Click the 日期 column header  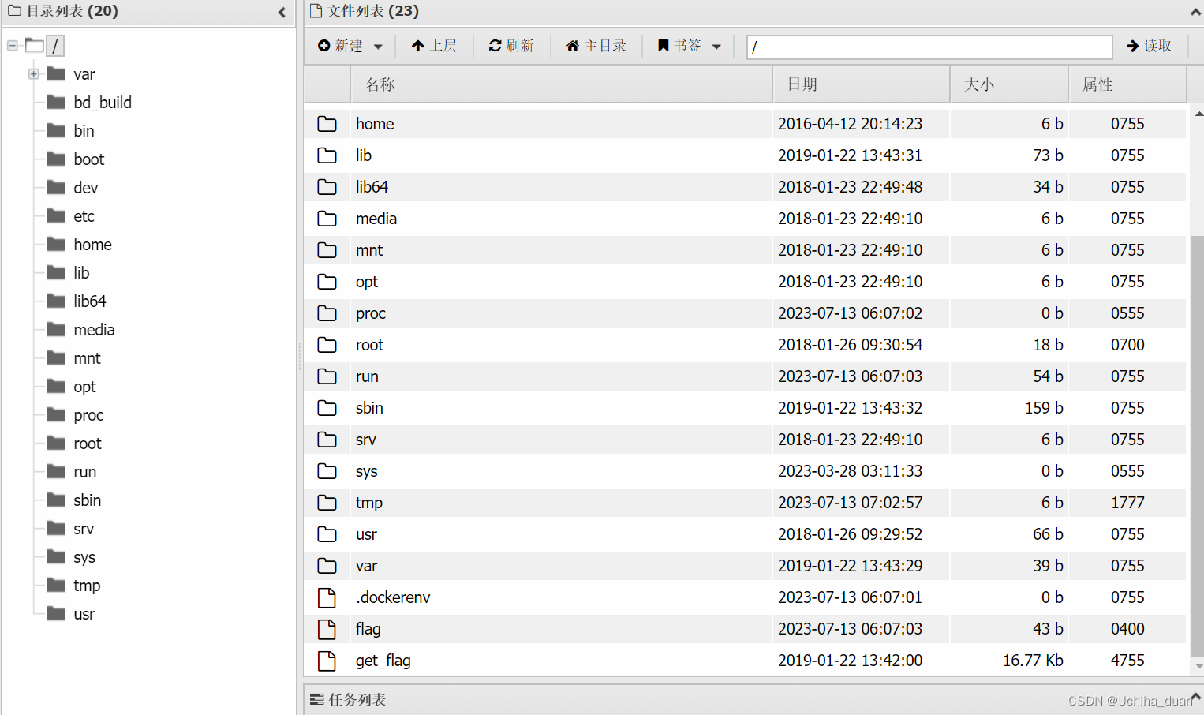(x=802, y=84)
